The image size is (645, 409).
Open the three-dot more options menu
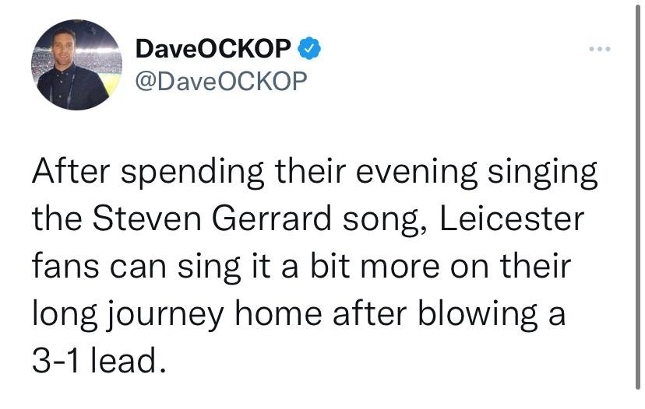click(x=600, y=51)
